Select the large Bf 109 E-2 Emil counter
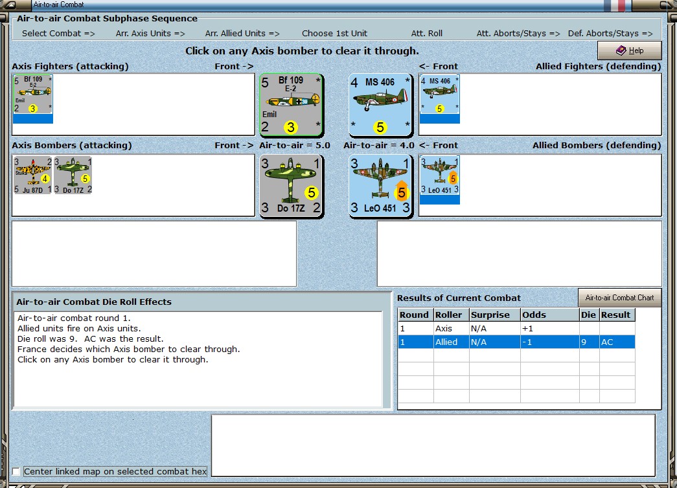Viewport: 677px width, 488px height. [x=291, y=105]
